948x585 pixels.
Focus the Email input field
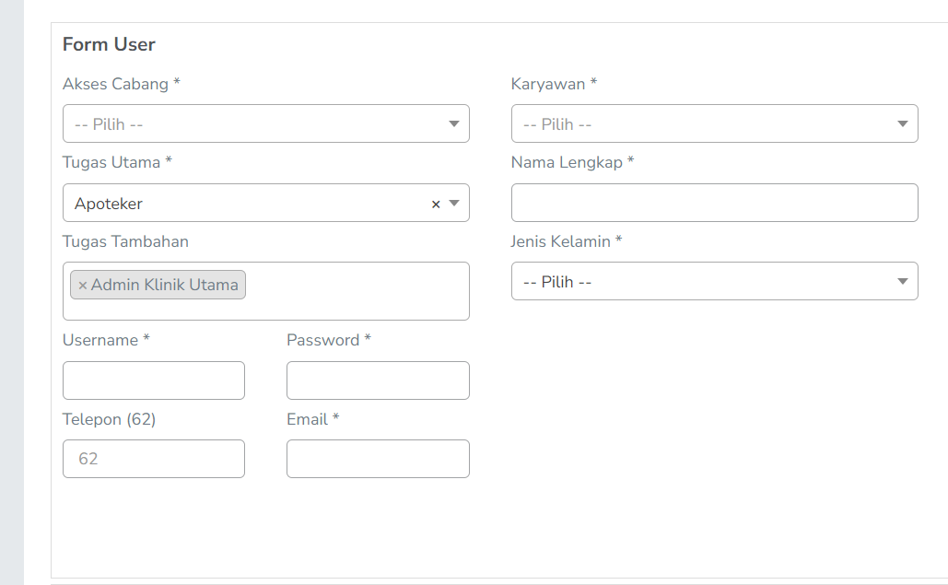pyautogui.click(x=378, y=459)
